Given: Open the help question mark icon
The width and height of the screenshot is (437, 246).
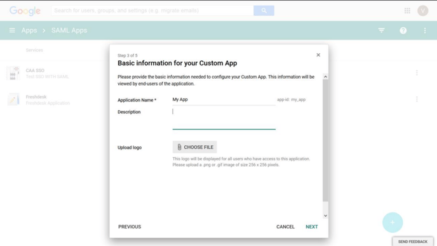Looking at the screenshot, I should tap(403, 30).
